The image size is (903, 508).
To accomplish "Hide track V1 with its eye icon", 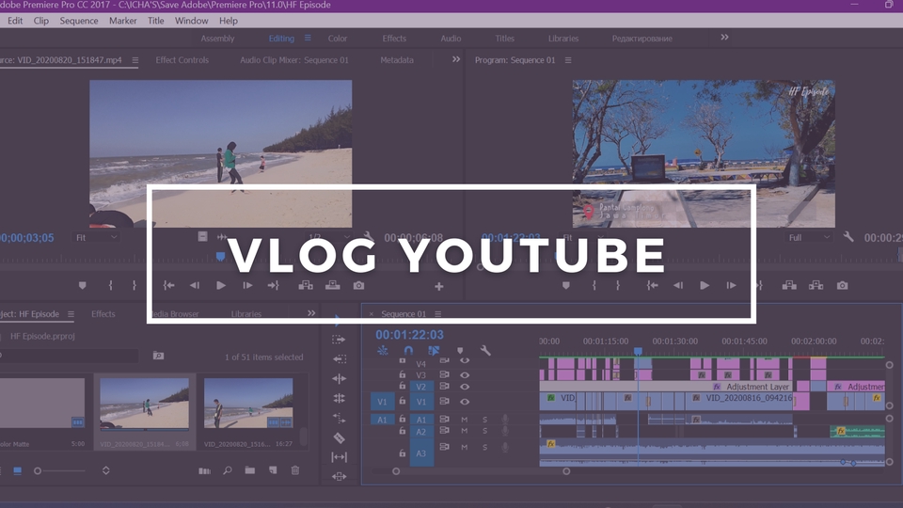I will coord(464,402).
